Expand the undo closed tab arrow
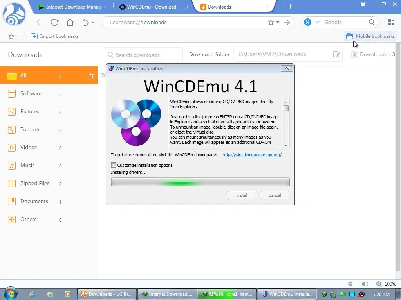This screenshot has height=300, width=401. coord(93,22)
